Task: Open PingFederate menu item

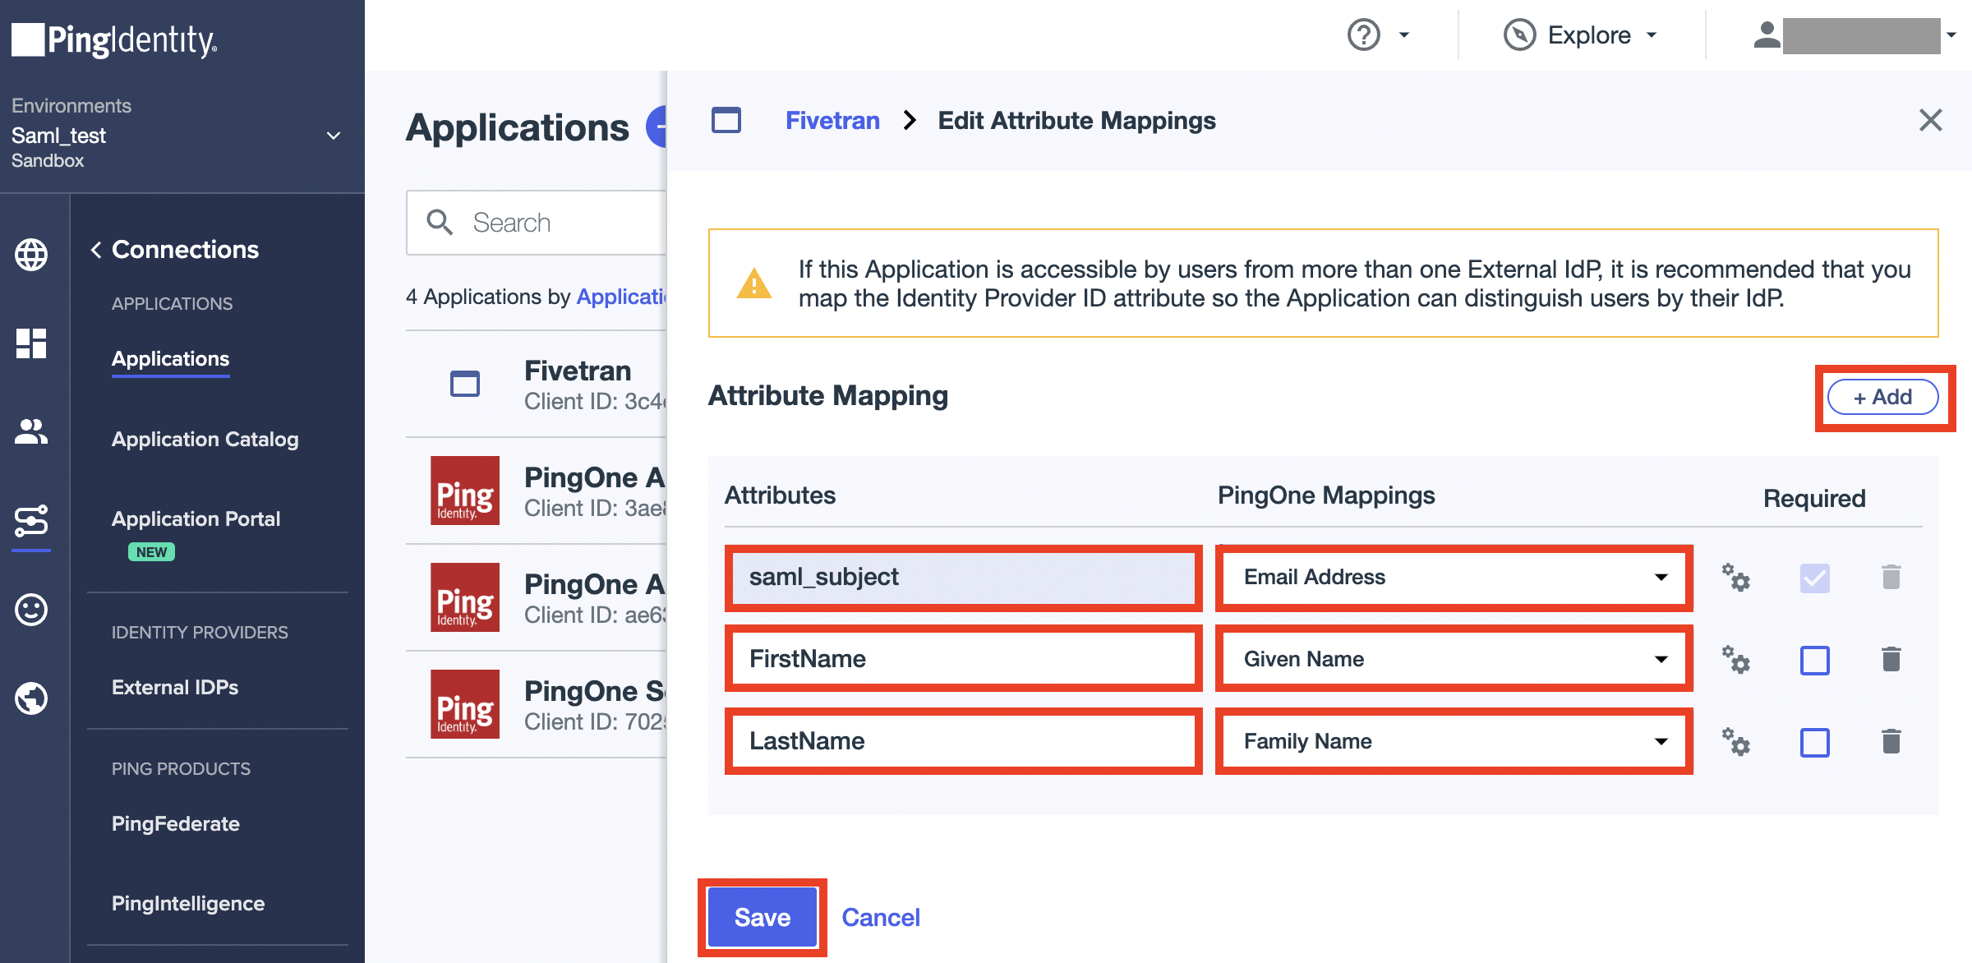Action: click(176, 823)
